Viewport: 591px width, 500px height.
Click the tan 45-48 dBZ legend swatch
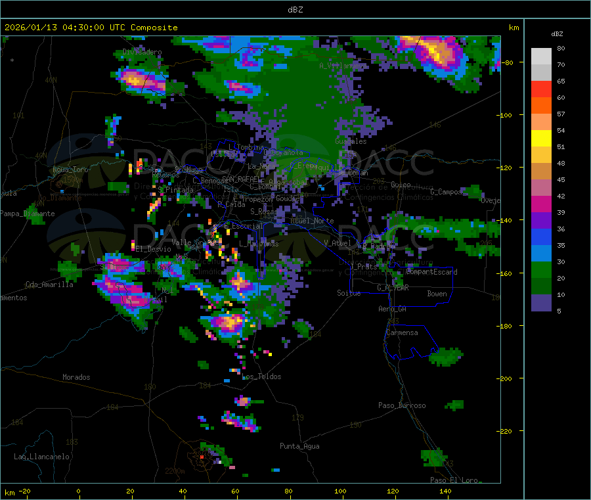click(x=541, y=171)
